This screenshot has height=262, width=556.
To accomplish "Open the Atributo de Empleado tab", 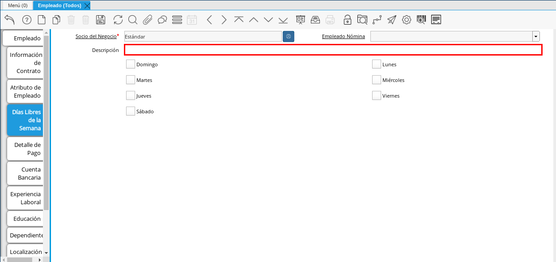I will 25,91.
